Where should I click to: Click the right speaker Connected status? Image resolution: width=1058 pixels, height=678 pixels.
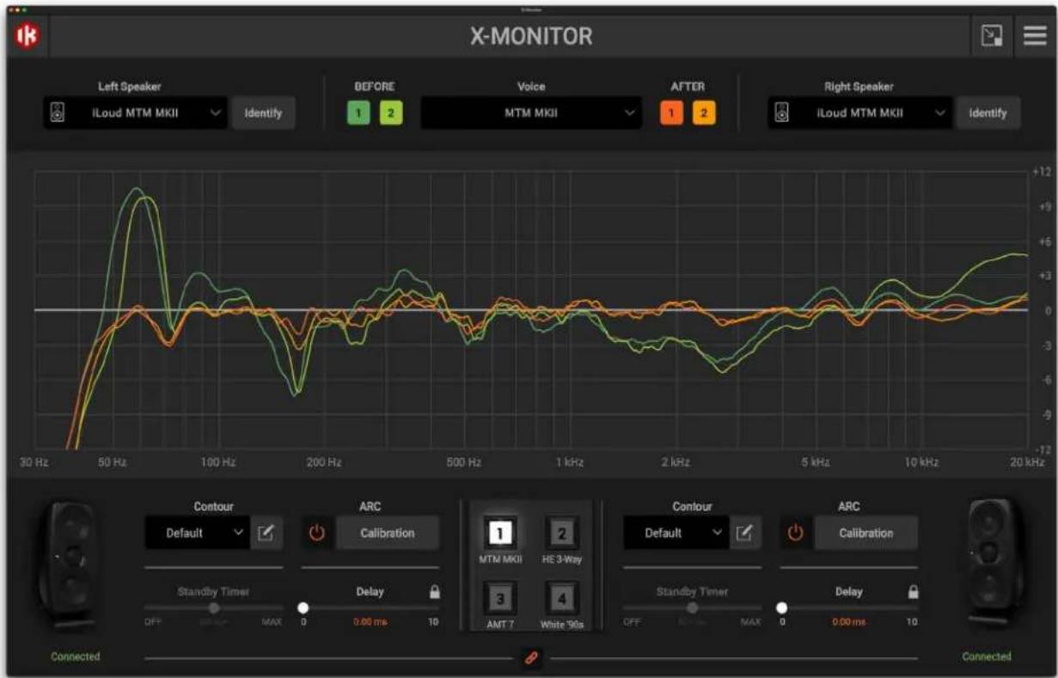pyautogui.click(x=986, y=657)
